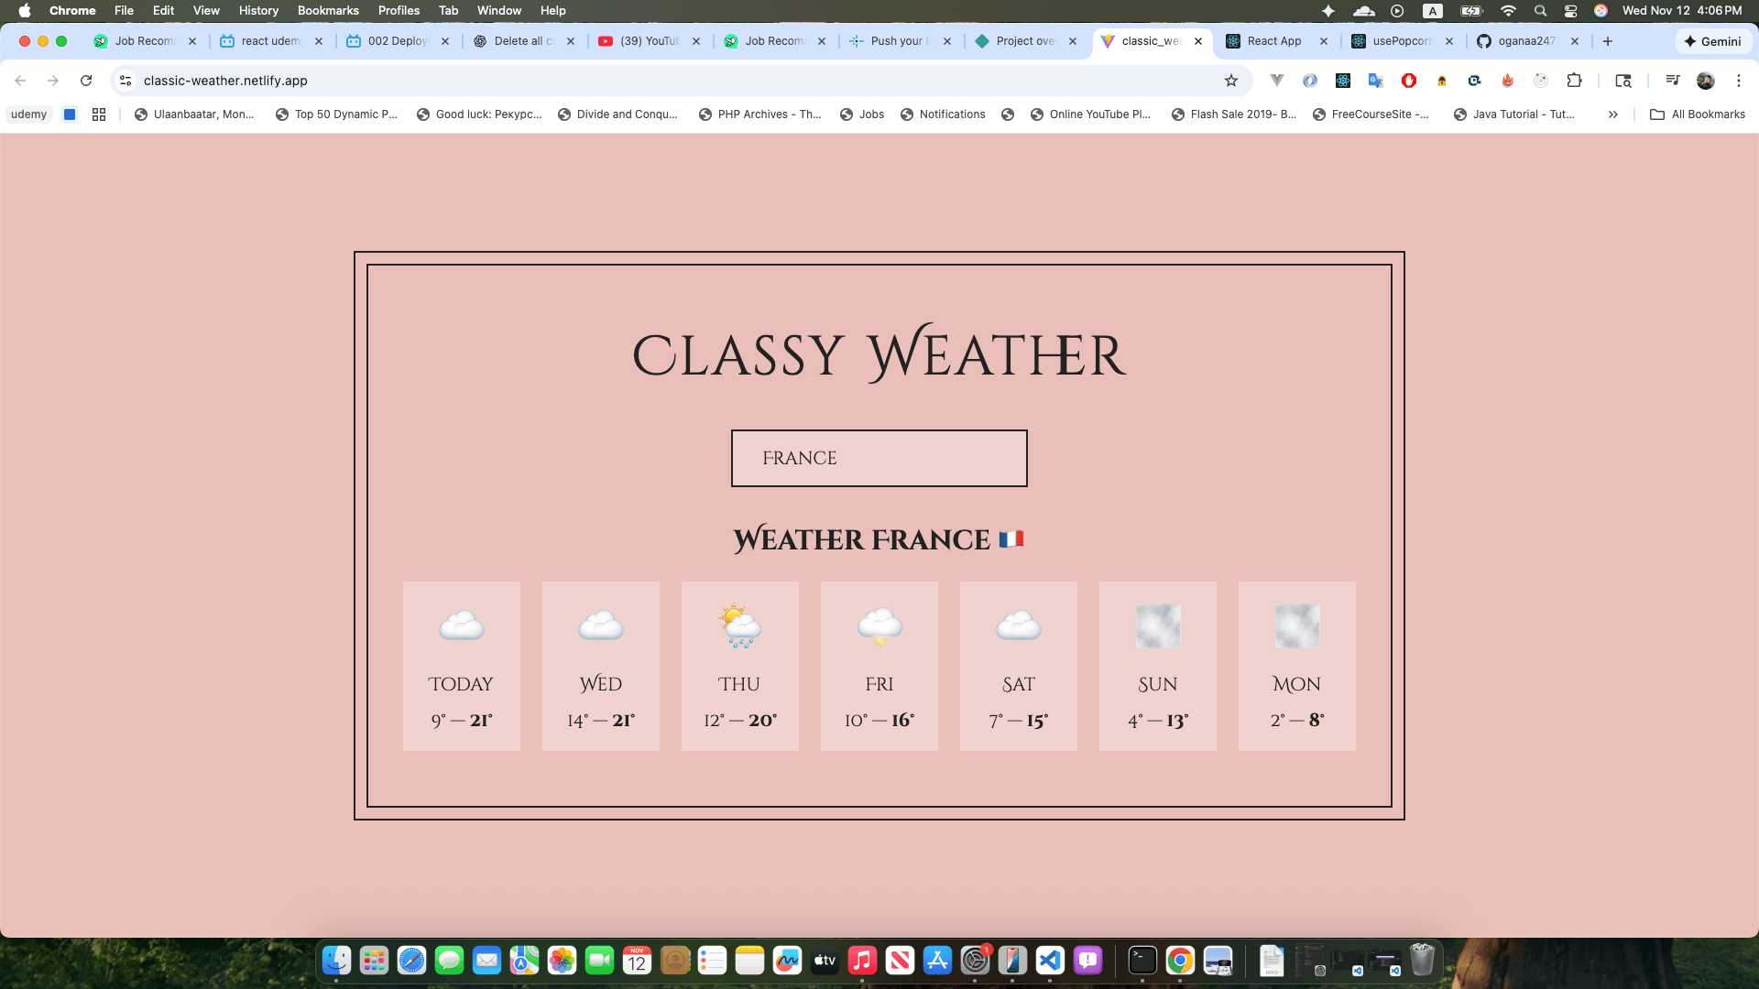Open the History menu
The height and width of the screenshot is (989, 1759).
pyautogui.click(x=258, y=10)
